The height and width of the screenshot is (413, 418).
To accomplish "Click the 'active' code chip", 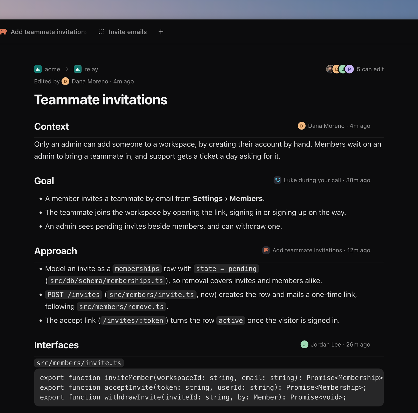I will pyautogui.click(x=231, y=321).
